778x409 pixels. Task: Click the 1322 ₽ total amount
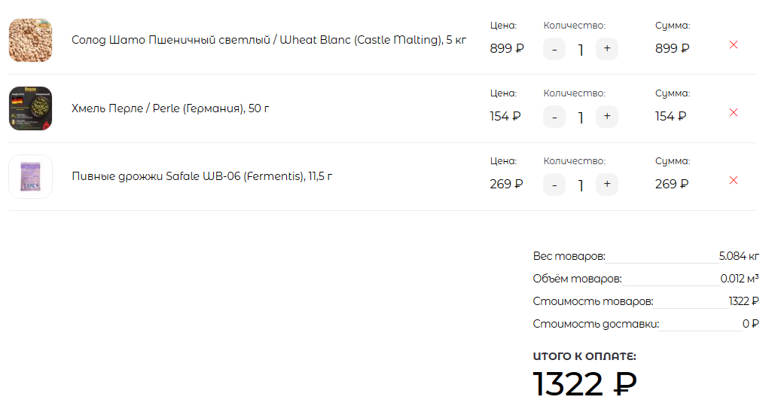click(x=584, y=384)
